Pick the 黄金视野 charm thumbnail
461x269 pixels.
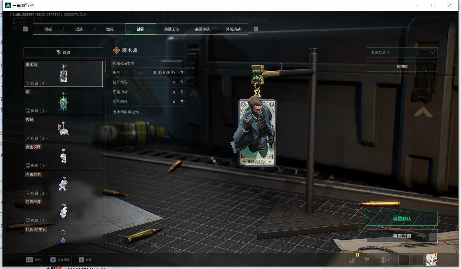tap(63, 156)
